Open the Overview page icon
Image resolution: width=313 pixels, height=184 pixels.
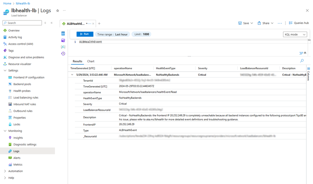[x=5, y=31]
